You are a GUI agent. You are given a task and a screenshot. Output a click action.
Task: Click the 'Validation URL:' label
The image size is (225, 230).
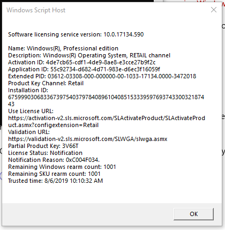(29, 132)
